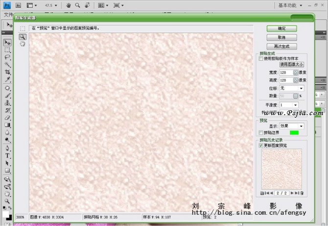The width and height of the screenshot is (328, 226).
Task: Click 再次生成 to regenerate the pattern
Action: point(281,46)
